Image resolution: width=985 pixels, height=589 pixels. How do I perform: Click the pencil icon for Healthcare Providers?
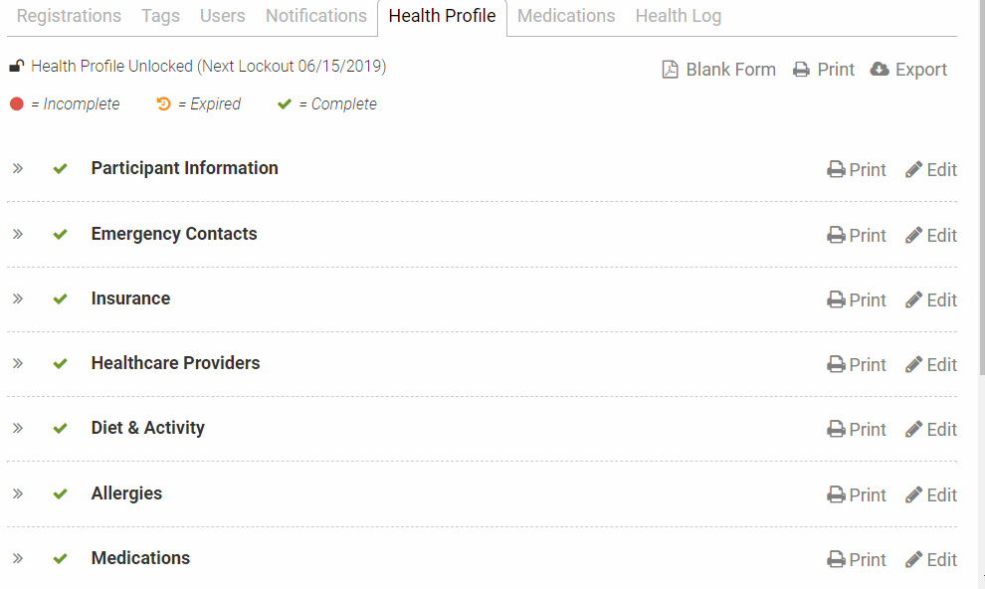[x=914, y=365]
